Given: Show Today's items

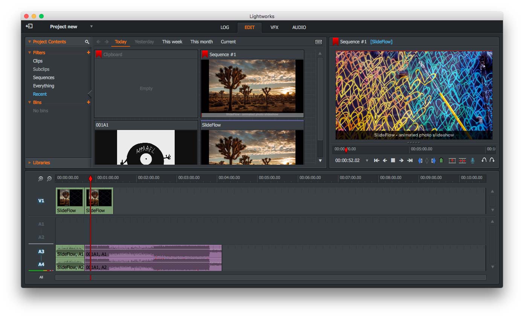Looking at the screenshot, I should point(120,42).
